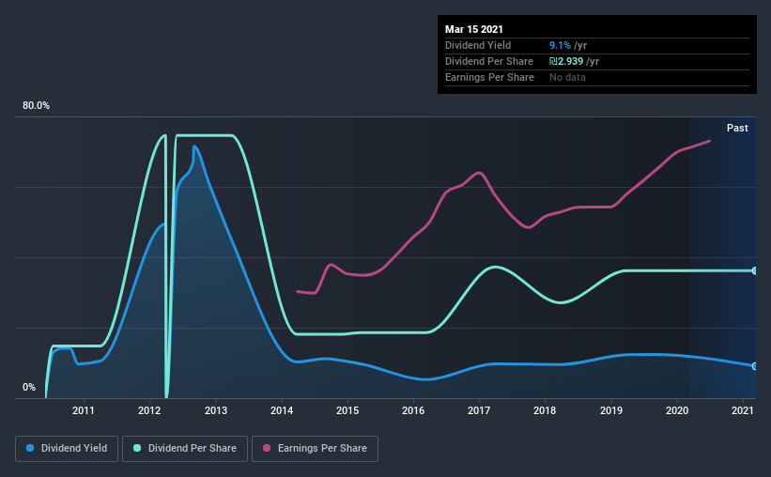Click the pink Earnings Per Share legend dot
The image size is (771, 477).
tap(267, 448)
